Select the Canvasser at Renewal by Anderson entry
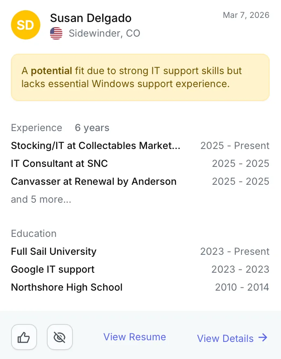Screen dimensions: 281x359 (x=94, y=182)
